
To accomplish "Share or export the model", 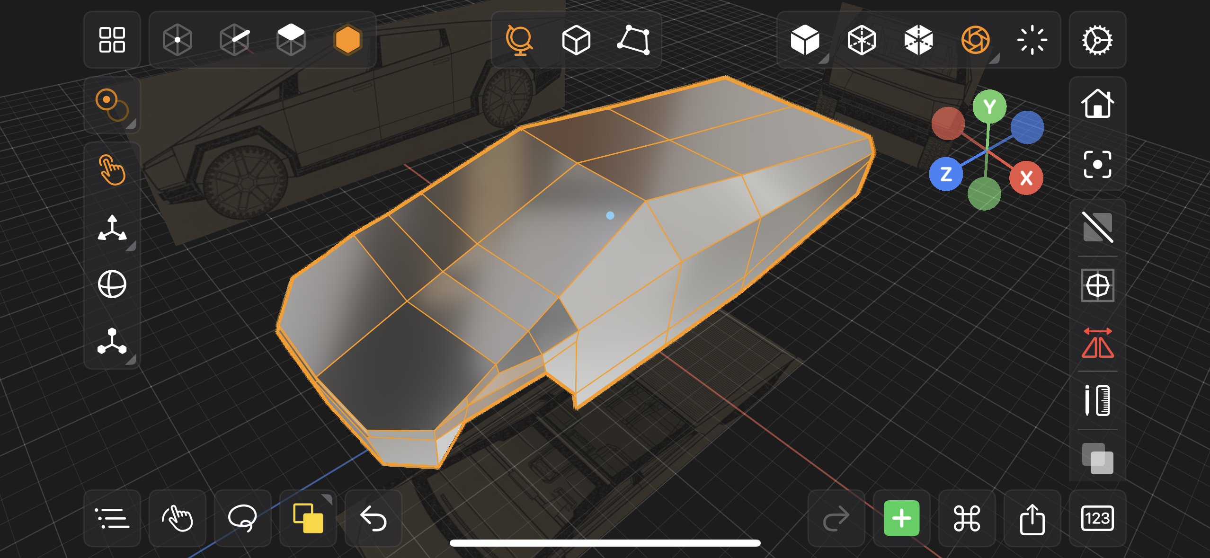I will pos(1032,518).
